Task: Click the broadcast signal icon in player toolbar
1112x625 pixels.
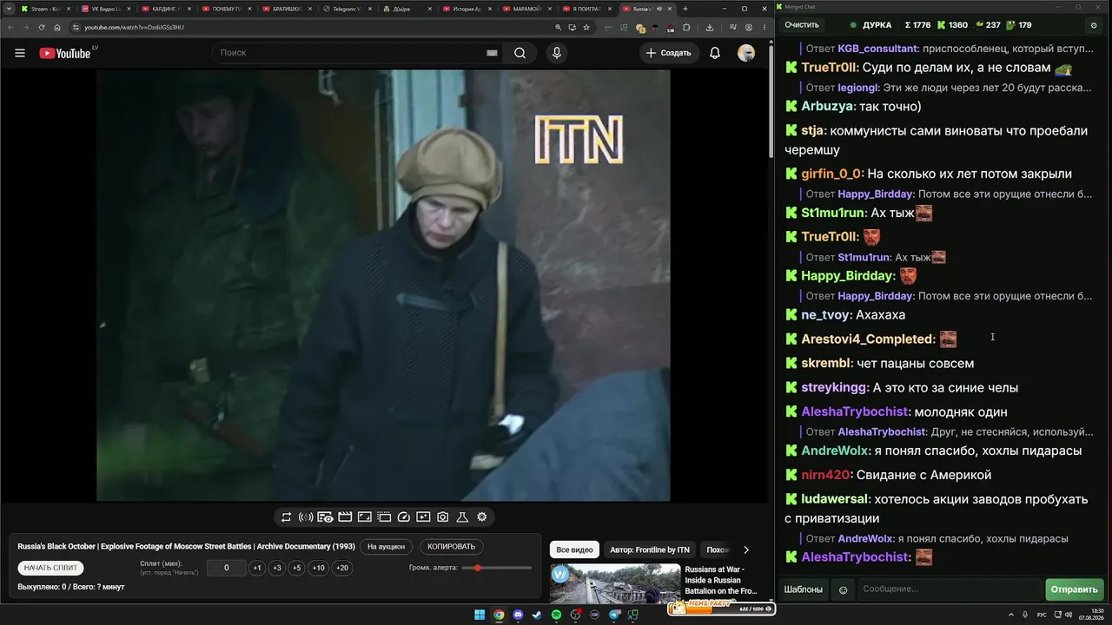Action: (x=306, y=517)
